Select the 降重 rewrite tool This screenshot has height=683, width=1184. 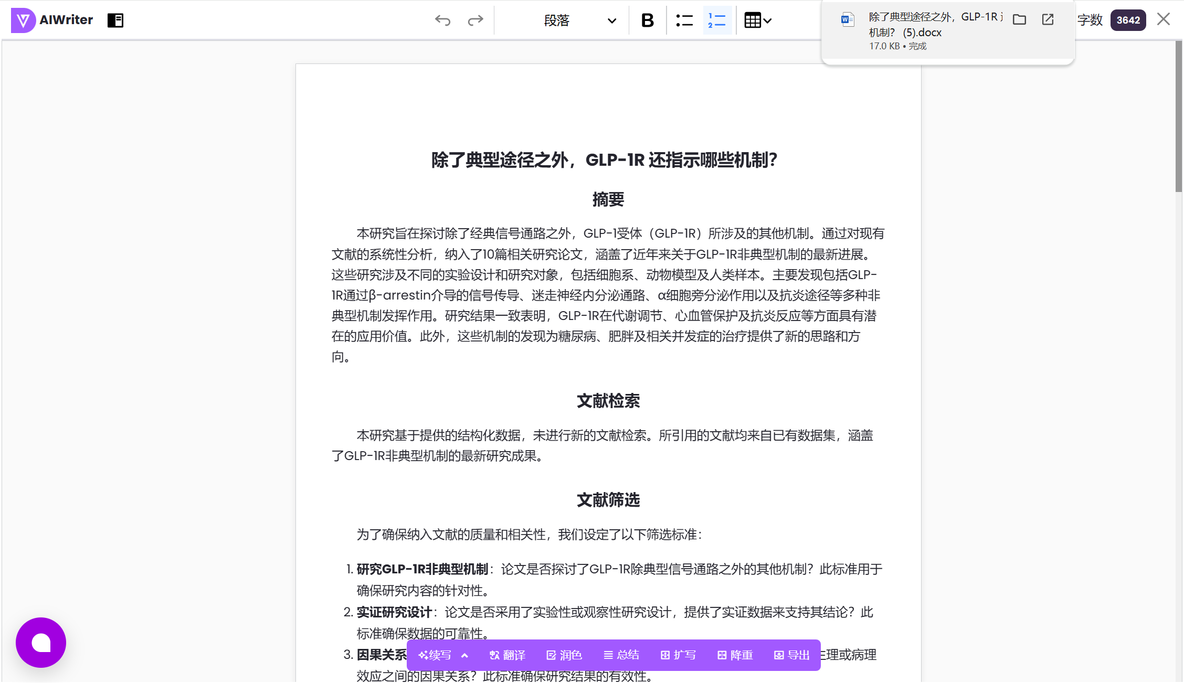click(x=735, y=655)
